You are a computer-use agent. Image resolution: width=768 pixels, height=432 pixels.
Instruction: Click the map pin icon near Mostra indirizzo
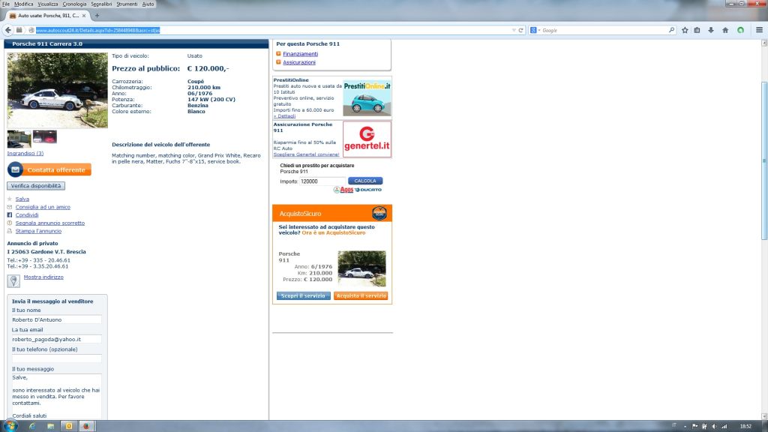(x=13, y=280)
